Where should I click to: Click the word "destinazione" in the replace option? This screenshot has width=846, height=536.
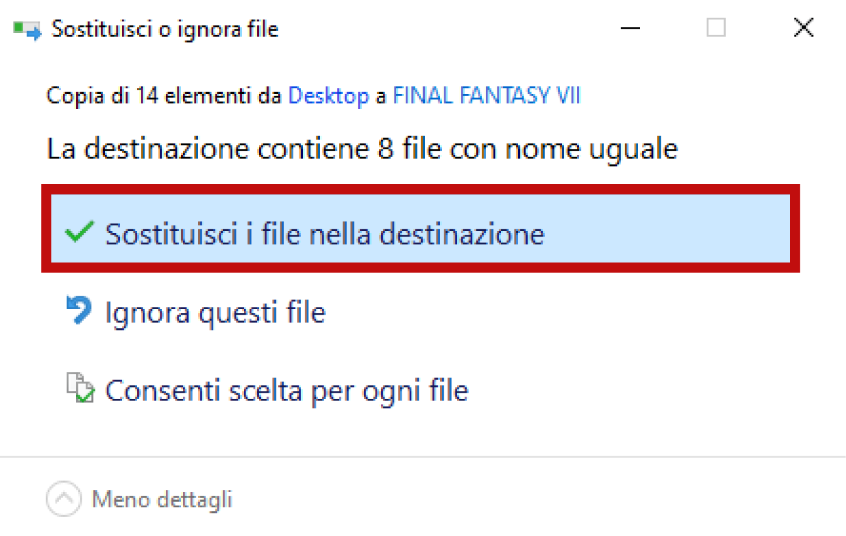coord(461,234)
